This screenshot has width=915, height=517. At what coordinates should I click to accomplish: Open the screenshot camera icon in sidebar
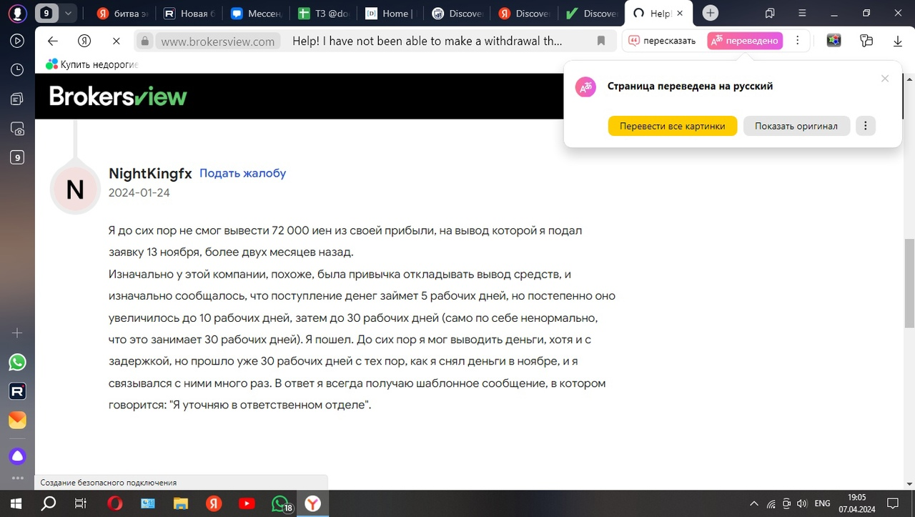pyautogui.click(x=17, y=129)
